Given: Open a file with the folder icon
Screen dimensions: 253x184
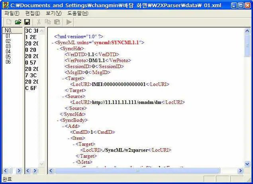Looking at the screenshot, I should (x=18, y=22).
